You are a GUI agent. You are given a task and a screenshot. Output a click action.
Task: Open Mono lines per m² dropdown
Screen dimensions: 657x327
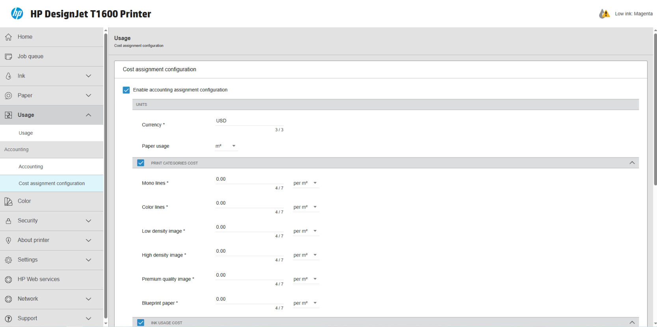pyautogui.click(x=306, y=183)
